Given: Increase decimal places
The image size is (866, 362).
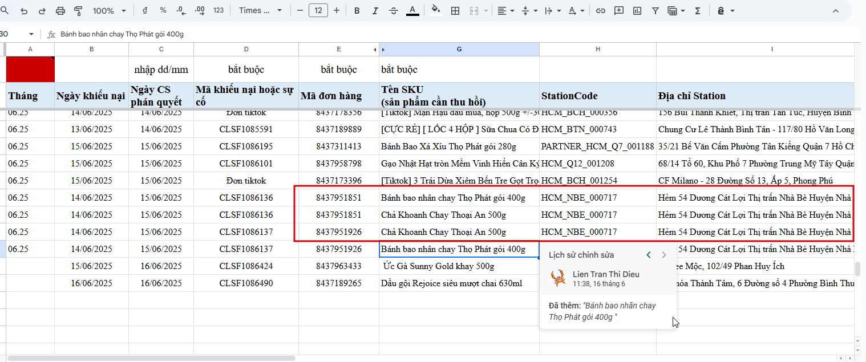Looking at the screenshot, I should coord(200,11).
